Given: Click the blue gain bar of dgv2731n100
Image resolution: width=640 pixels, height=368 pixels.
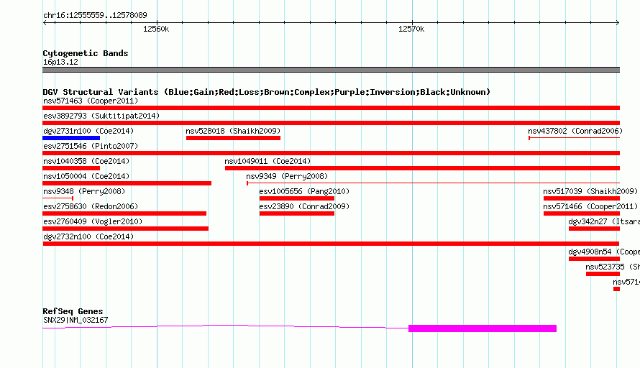Looking at the screenshot, I should [x=71, y=138].
